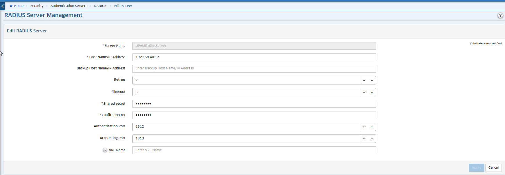Increase the Retries value
Viewport: 505px width, 175px height.
[372, 80]
